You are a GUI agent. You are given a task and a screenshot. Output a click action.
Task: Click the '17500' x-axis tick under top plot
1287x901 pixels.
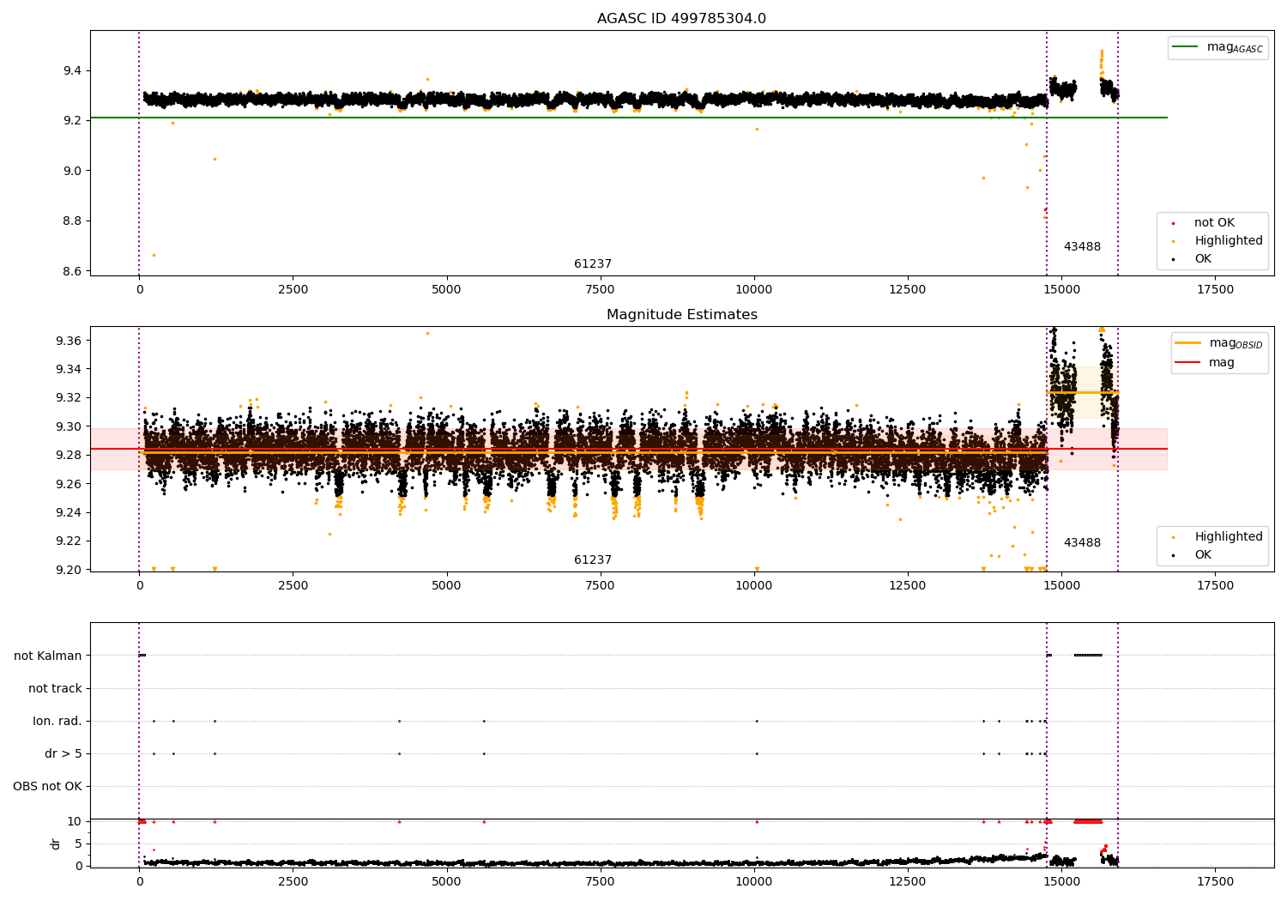coord(1215,290)
